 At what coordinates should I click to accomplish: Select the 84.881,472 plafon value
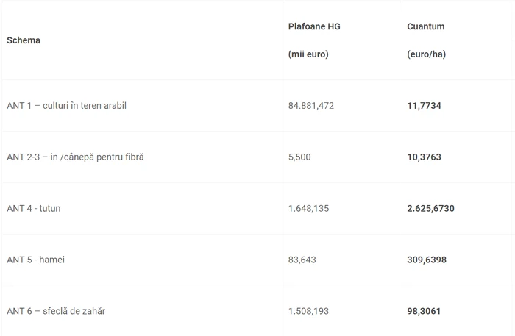[x=311, y=106]
